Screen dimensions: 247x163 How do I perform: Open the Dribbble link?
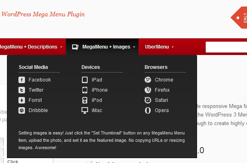pyautogui.click(x=38, y=110)
